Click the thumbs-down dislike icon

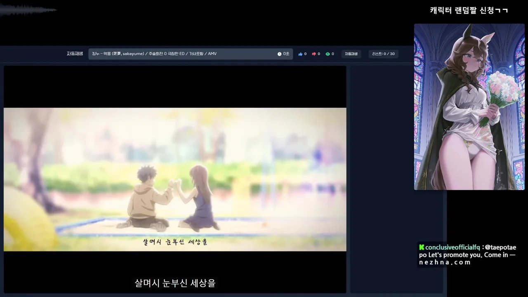pos(314,54)
